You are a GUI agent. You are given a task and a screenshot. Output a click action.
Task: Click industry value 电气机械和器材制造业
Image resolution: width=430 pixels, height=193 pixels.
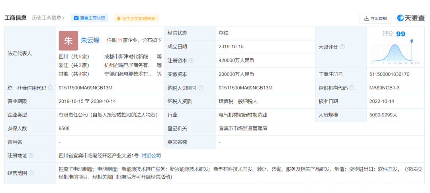pyautogui.click(x=242, y=115)
